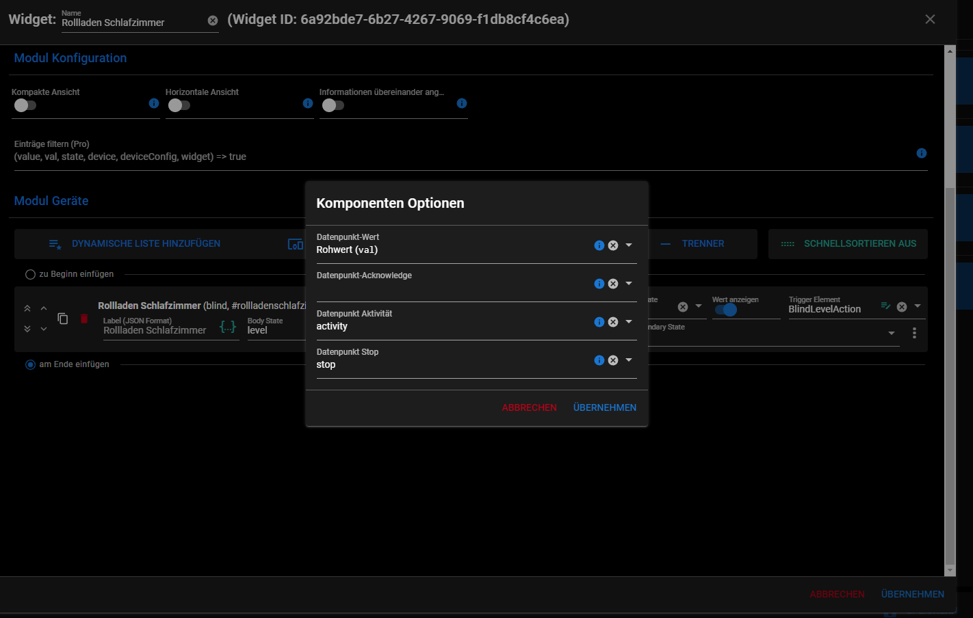Click the Widget ID text
This screenshot has height=618, width=973.
tap(398, 19)
